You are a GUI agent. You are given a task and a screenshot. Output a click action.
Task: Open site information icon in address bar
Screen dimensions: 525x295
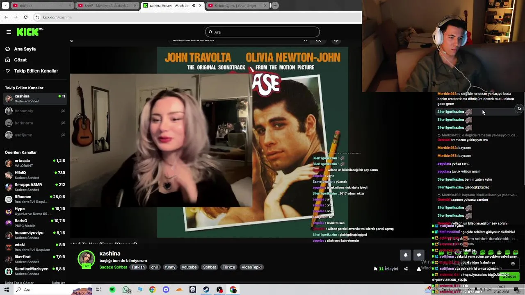[37, 17]
